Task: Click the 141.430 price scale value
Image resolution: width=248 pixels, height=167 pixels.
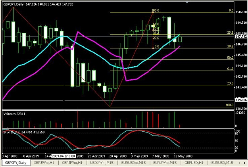Action: [241, 87]
